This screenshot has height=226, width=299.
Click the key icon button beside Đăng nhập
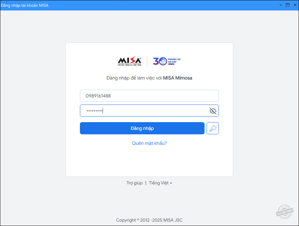coord(212,128)
